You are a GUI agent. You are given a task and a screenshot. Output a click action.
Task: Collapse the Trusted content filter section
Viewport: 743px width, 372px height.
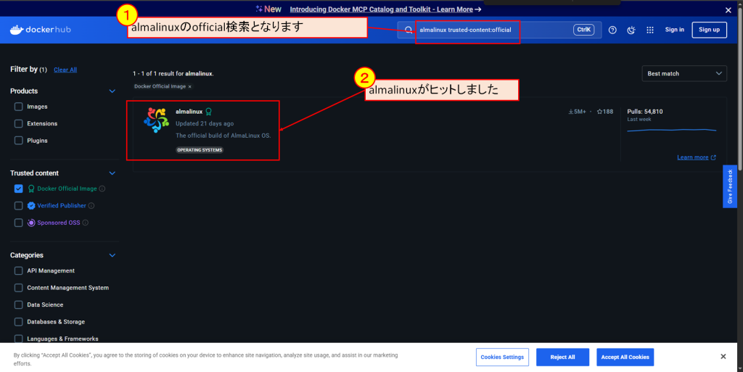tap(112, 173)
